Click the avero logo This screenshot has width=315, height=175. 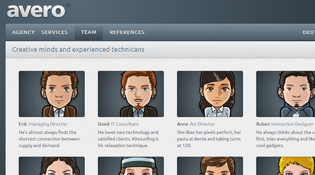pos(38,10)
